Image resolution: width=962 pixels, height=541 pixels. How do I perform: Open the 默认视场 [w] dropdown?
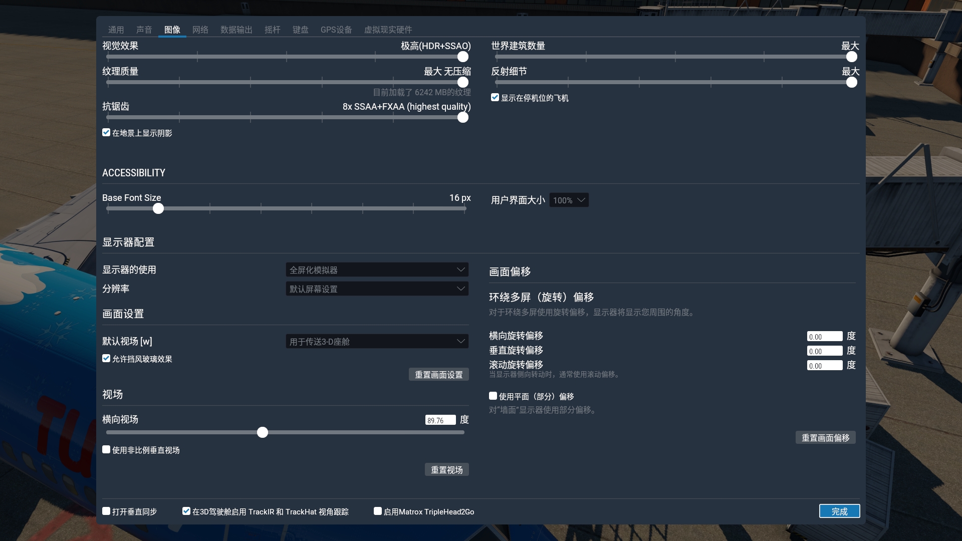pos(377,341)
